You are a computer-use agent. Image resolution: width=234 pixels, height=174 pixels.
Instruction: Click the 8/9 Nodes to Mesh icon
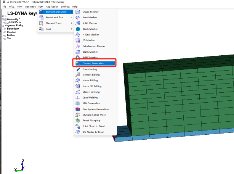[x=78, y=132]
